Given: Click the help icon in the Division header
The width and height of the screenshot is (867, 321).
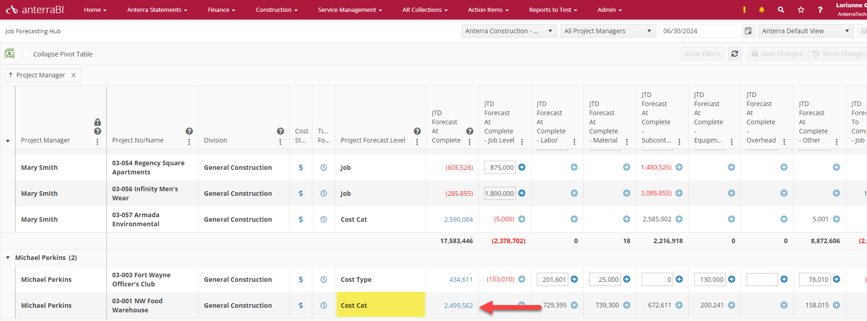Looking at the screenshot, I should (x=280, y=131).
